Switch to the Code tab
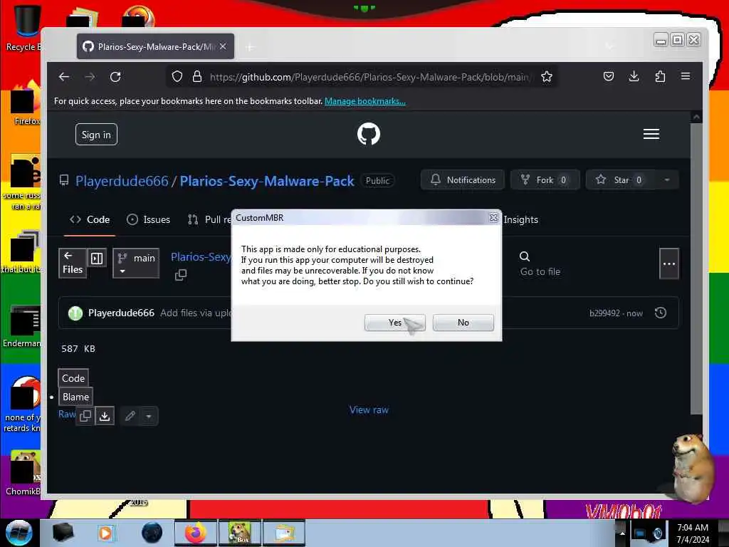729x547 pixels. 90,219
